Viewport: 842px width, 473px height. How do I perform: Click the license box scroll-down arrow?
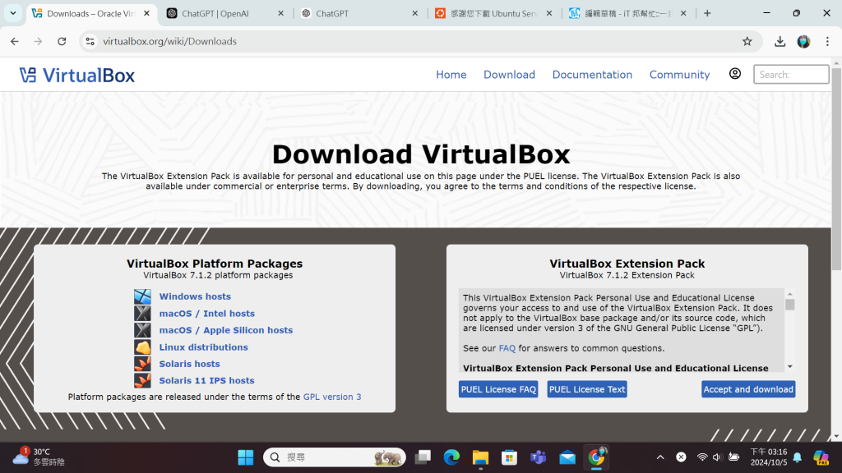tap(790, 367)
